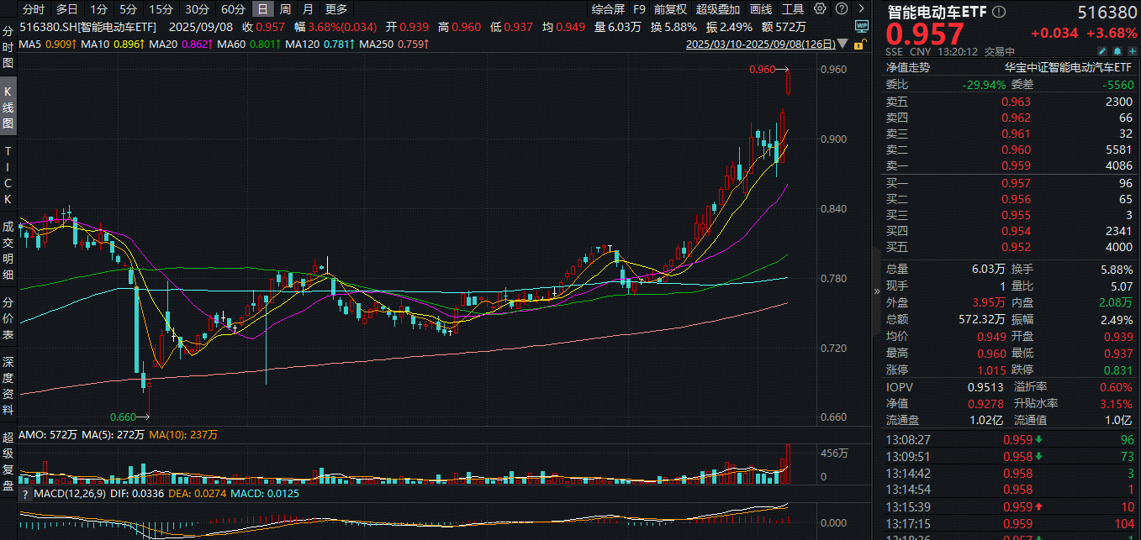Click the F9 button in the toolbar
1141x540 pixels.
[639, 9]
